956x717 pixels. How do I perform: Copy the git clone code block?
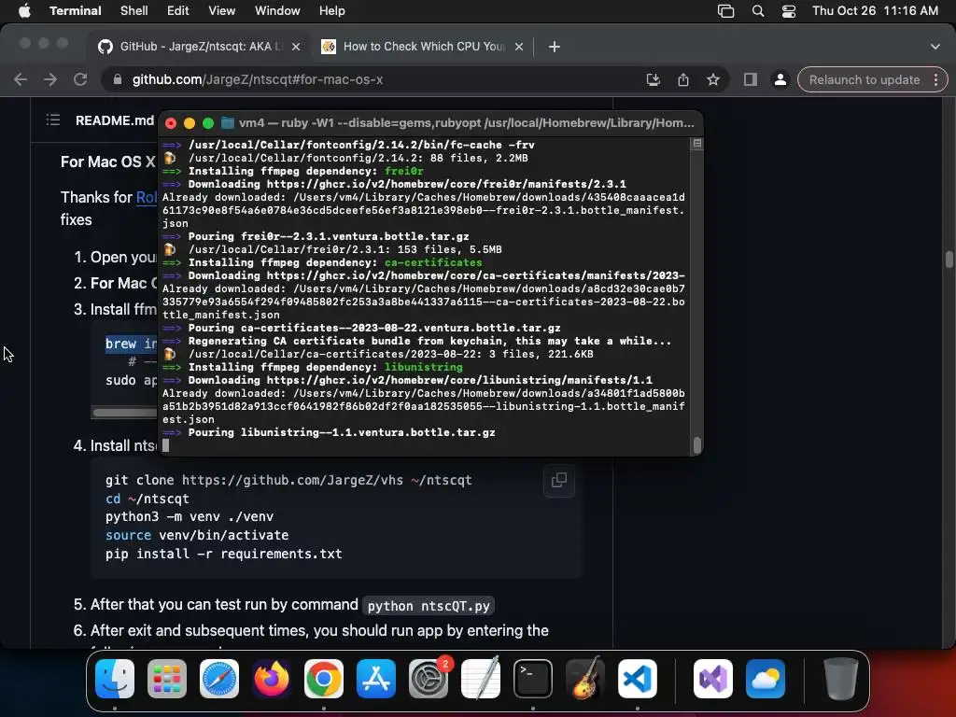point(558,481)
